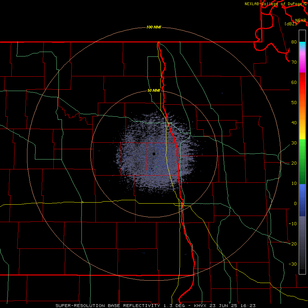Screen dimensions: 308x308
Task: Click the blue band of the dBZ color bar
Action: 302,200
